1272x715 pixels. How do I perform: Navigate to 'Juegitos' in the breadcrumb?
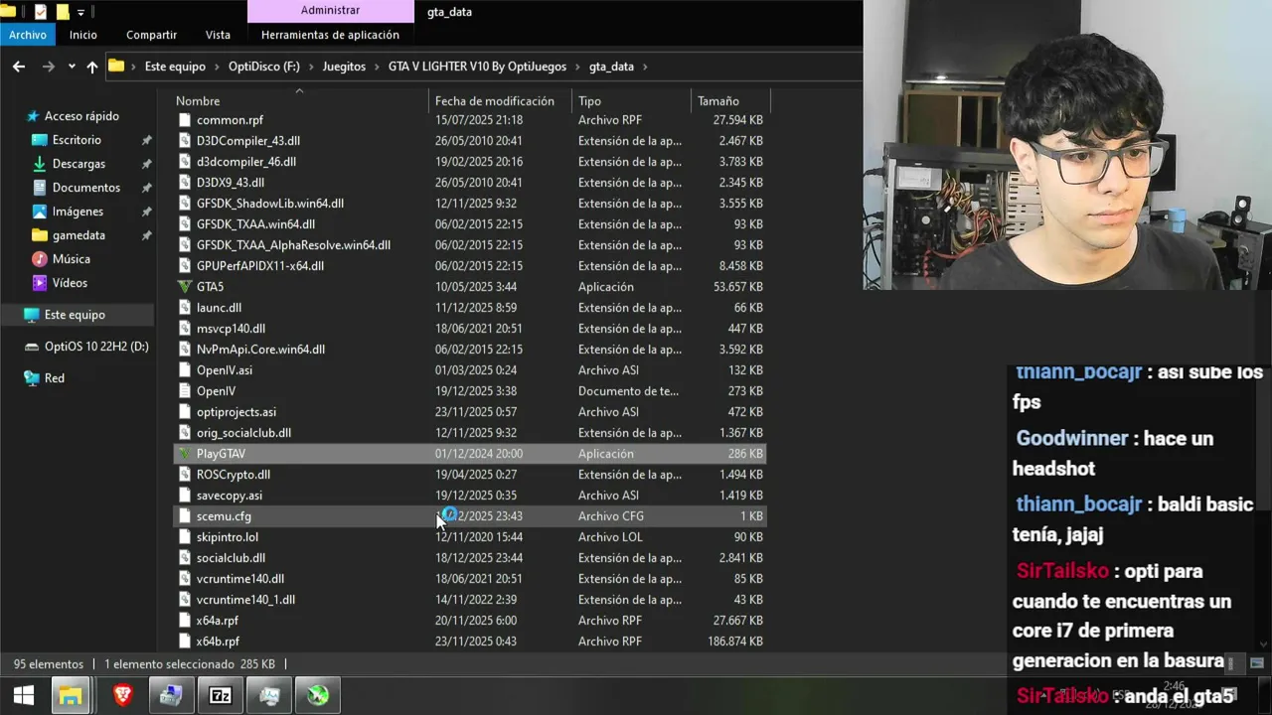344,67
